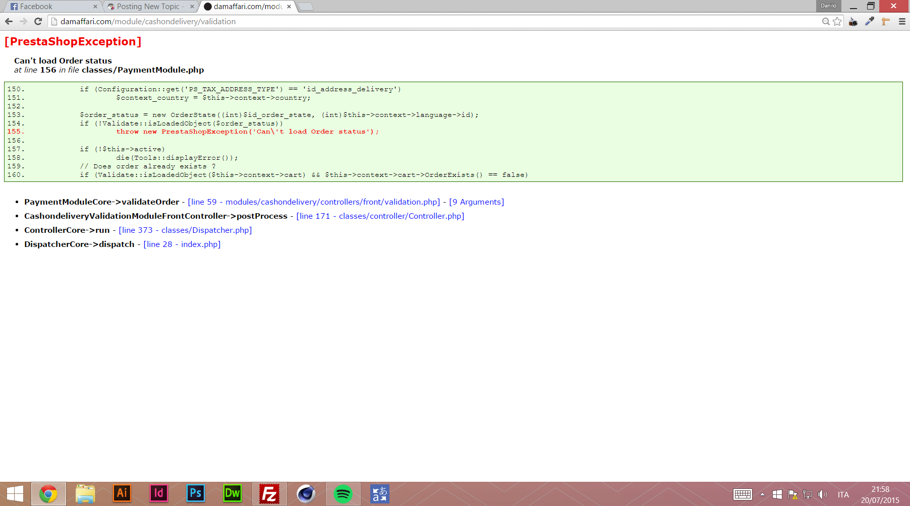
Task: Click the CashondeliveryValidationModuleFrontController->postProcess text
Action: (156, 216)
